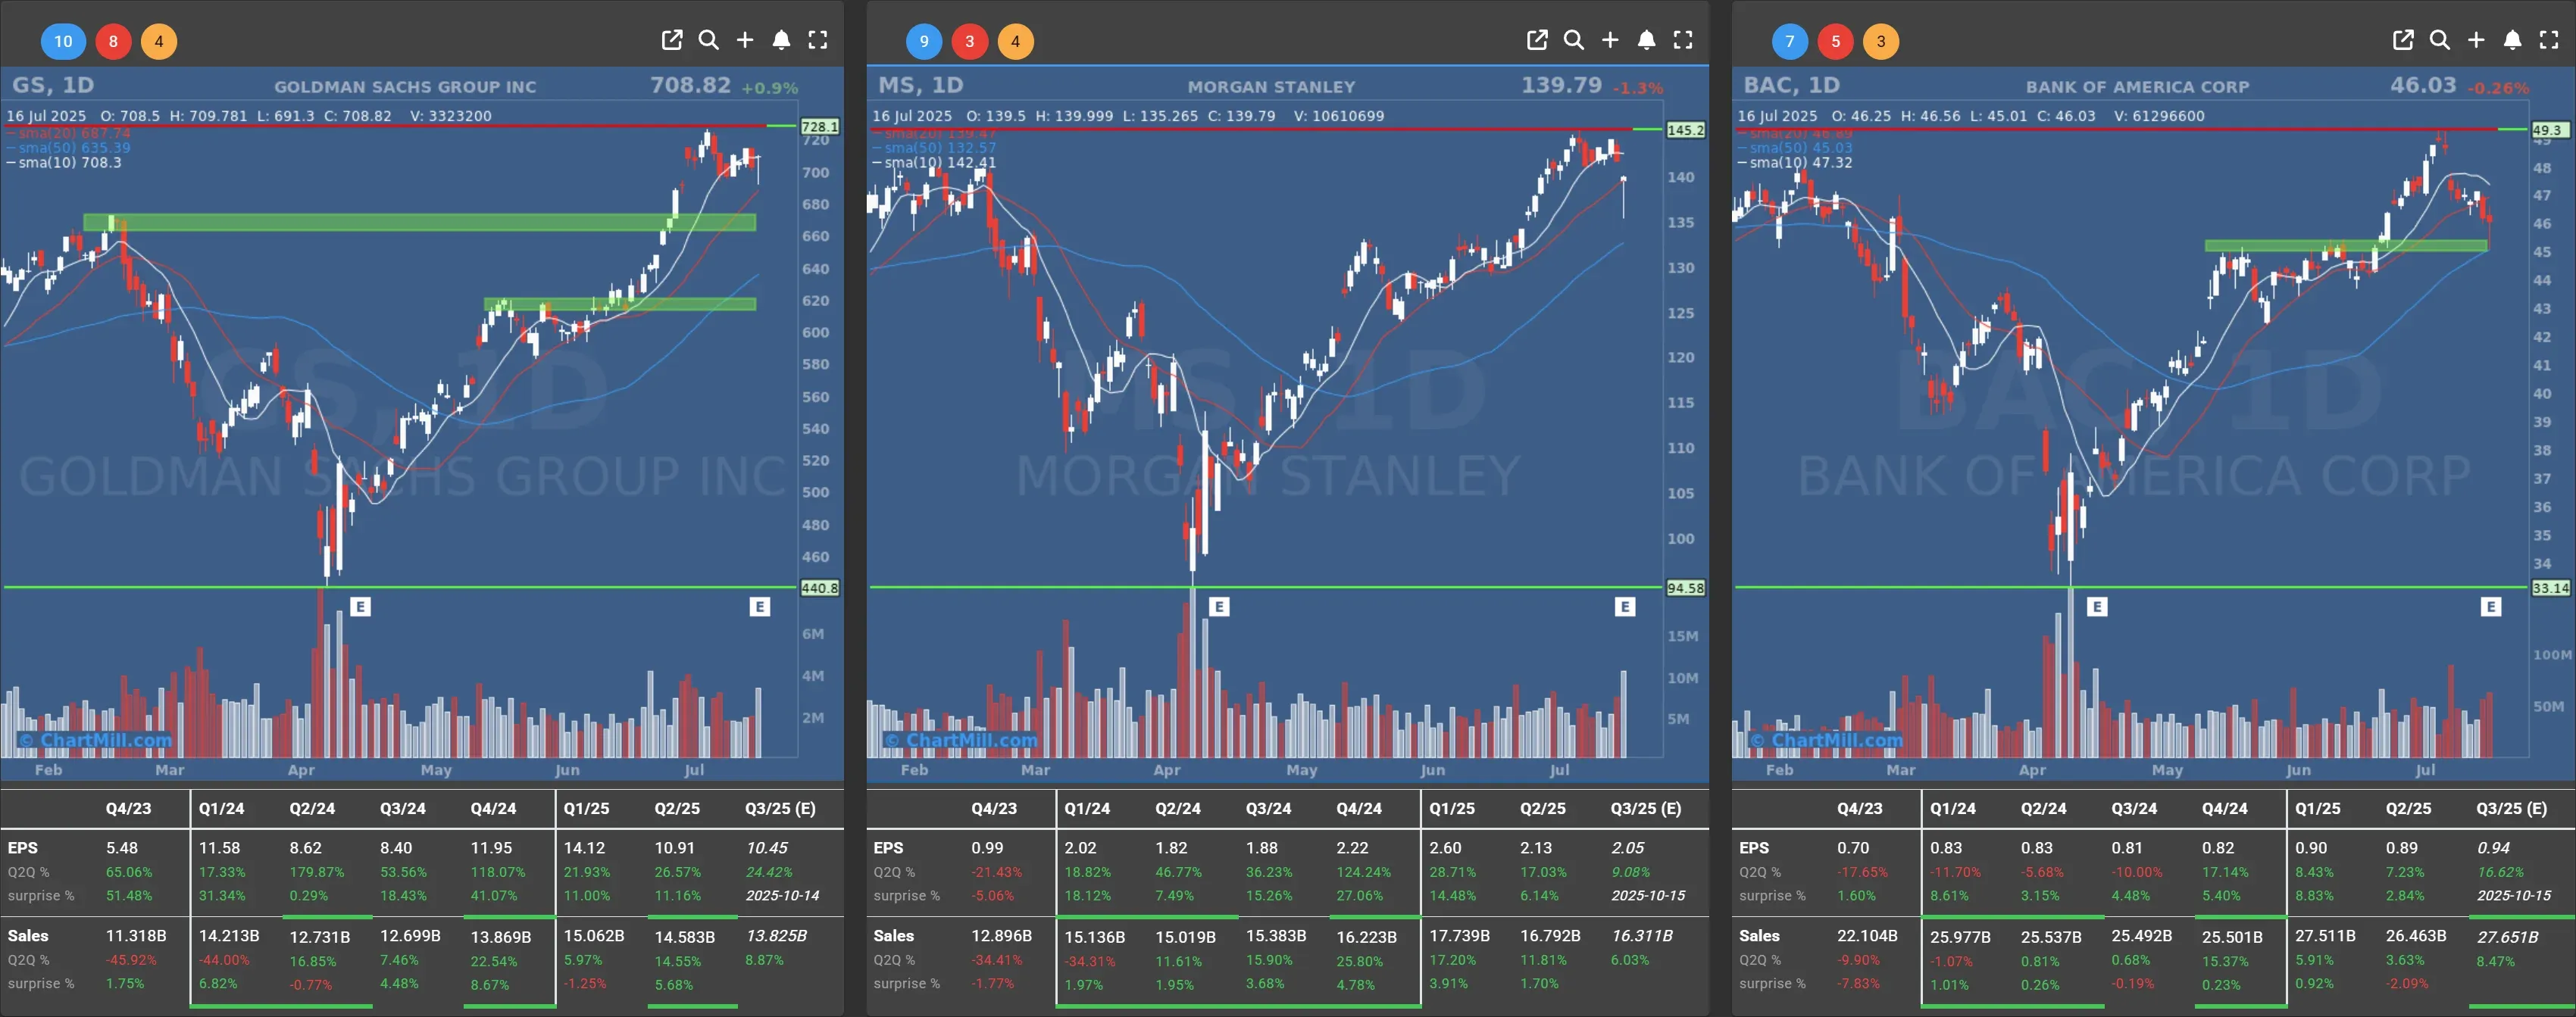2576x1017 pixels.
Task: Expand GS chart to fullscreen
Action: pos(818,40)
